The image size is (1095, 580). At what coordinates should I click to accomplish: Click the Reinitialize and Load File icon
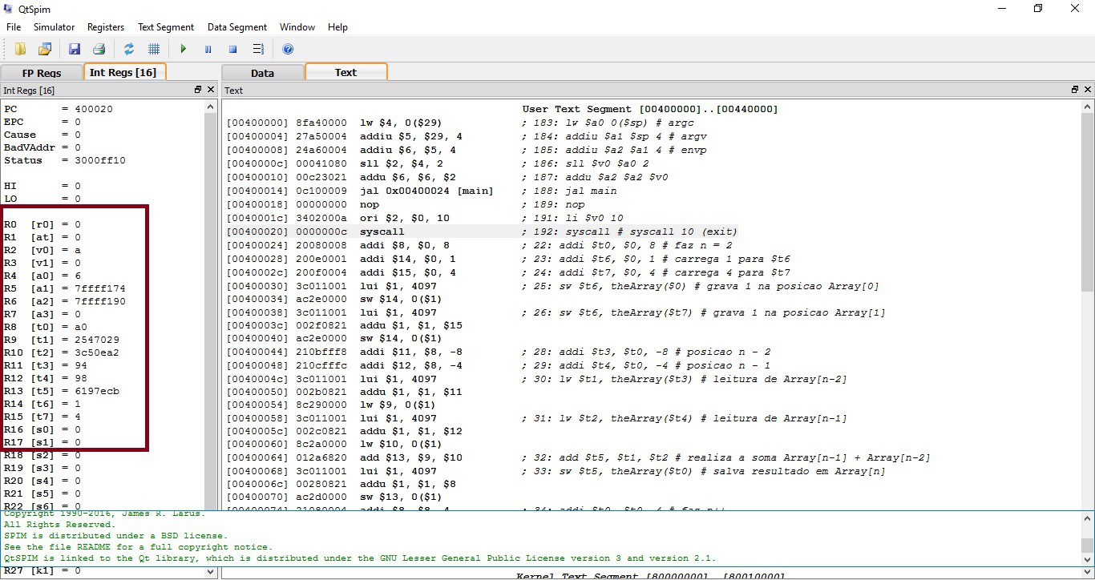(x=45, y=49)
